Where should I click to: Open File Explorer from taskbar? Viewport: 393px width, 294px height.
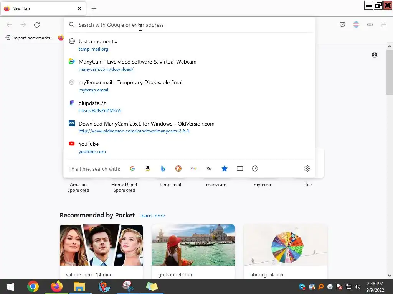pyautogui.click(x=79, y=286)
